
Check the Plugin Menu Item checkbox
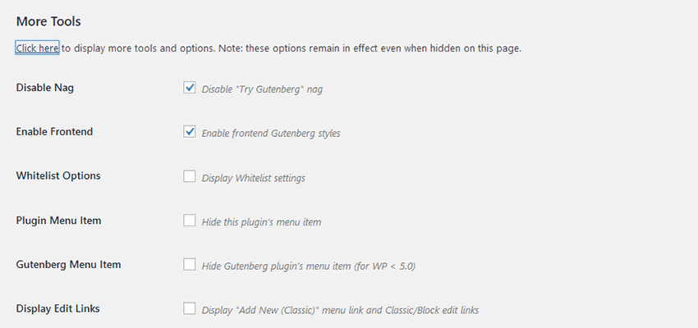[190, 221]
